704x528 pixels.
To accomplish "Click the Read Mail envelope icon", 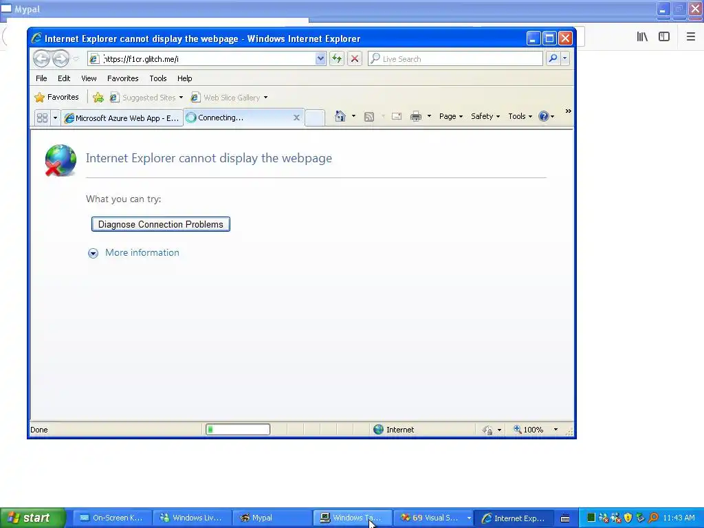I will tap(397, 116).
